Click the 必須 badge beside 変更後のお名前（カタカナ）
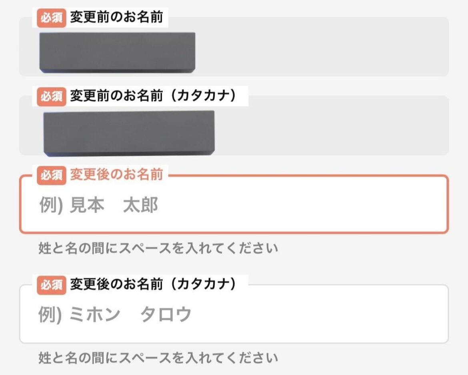The width and height of the screenshot is (468, 375). pyautogui.click(x=51, y=284)
